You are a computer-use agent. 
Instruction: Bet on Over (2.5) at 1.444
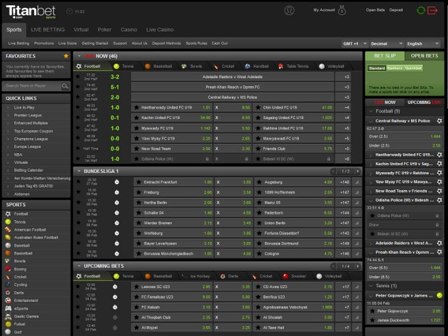(405, 136)
